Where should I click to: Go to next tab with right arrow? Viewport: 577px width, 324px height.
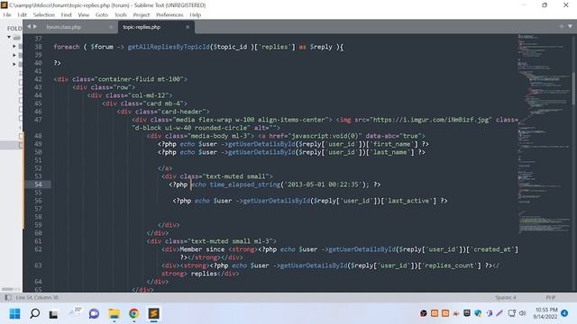point(35,26)
